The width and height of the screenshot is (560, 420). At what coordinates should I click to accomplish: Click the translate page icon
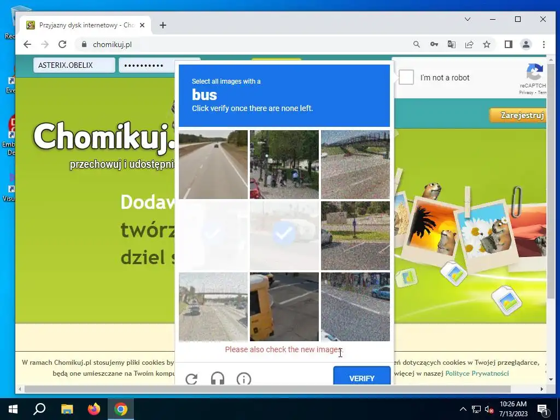coord(451,44)
